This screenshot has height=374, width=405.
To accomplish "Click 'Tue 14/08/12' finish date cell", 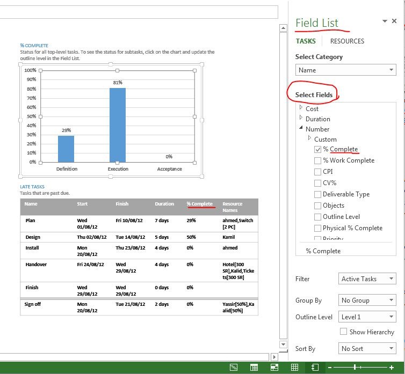I will coord(131,237).
